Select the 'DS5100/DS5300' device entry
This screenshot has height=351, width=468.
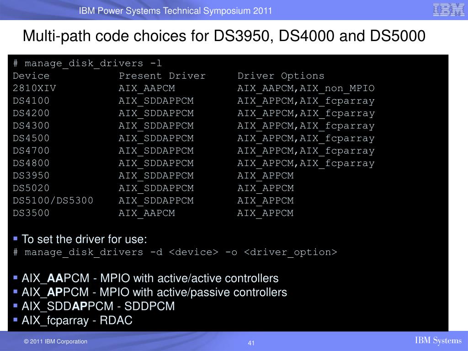click(x=53, y=201)
